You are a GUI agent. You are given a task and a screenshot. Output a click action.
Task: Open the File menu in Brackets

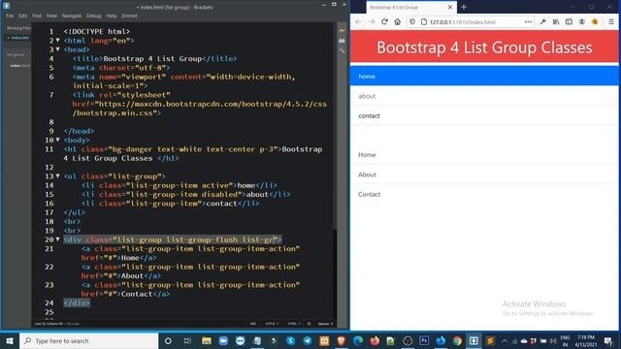pyautogui.click(x=10, y=16)
